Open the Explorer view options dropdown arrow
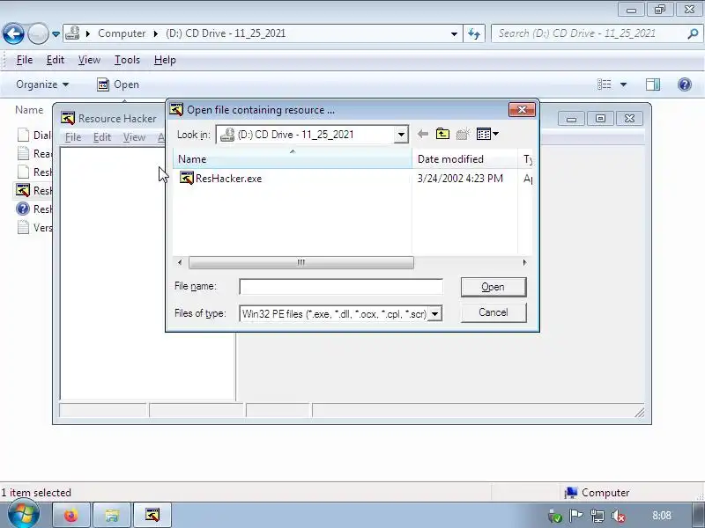This screenshot has width=705, height=528. click(x=623, y=84)
